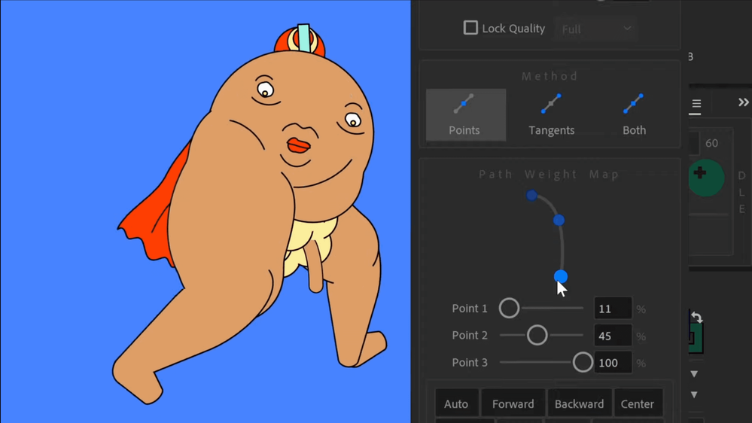Click the upper down-arrow triangle at right edge
752x423 pixels.
[694, 374]
